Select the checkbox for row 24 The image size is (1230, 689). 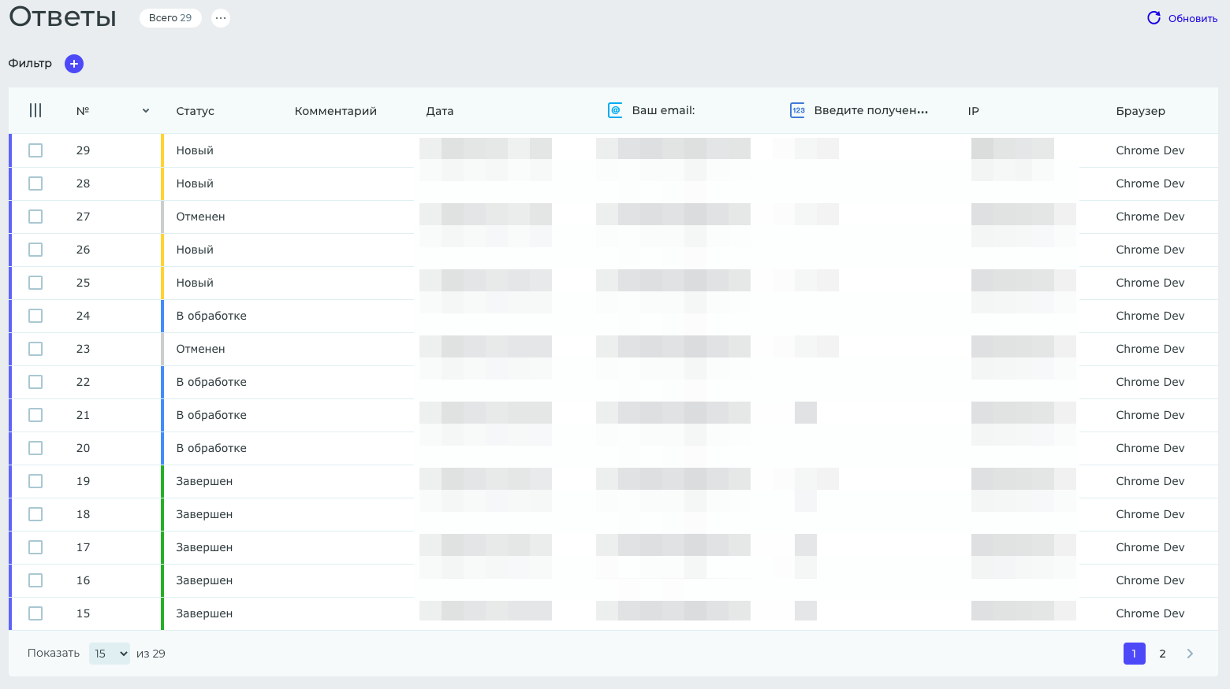[35, 316]
